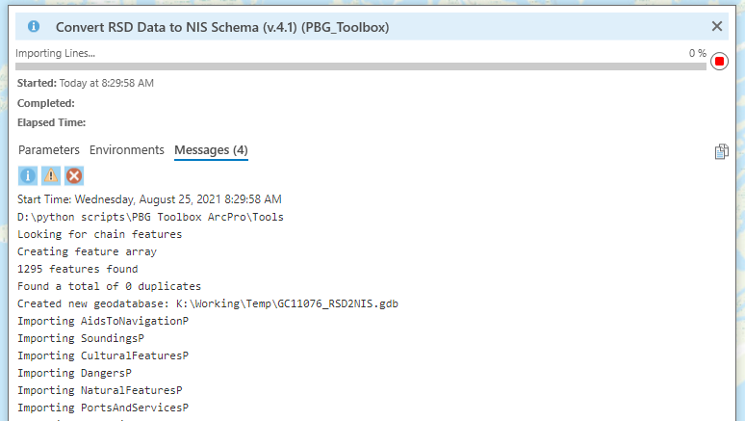Cancel the running tool with the red stop button
The image size is (745, 421).
(x=719, y=62)
